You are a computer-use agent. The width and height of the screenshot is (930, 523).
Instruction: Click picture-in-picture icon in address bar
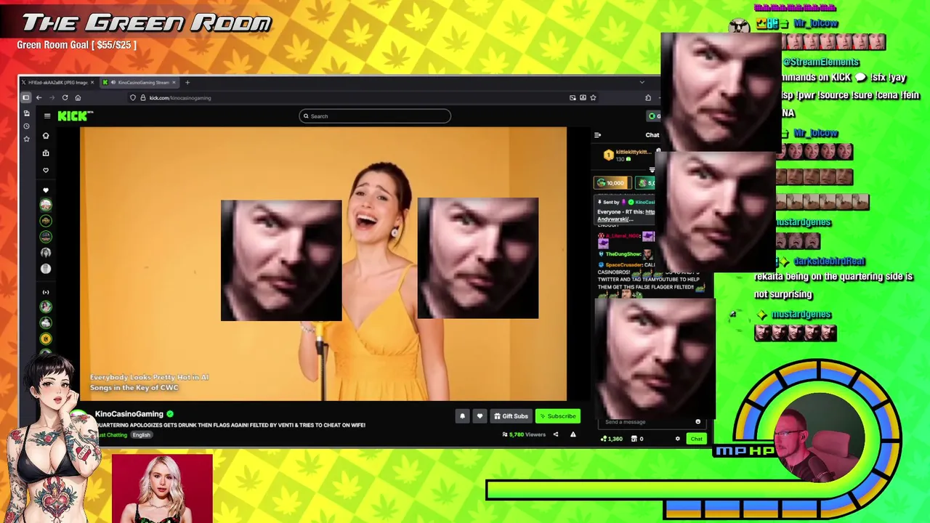coord(573,97)
